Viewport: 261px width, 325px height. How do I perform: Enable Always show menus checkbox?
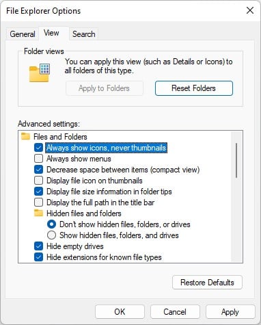38,159
